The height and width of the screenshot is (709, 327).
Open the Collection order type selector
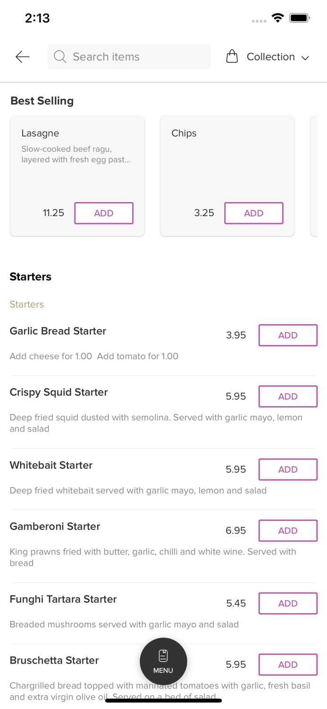pos(270,57)
